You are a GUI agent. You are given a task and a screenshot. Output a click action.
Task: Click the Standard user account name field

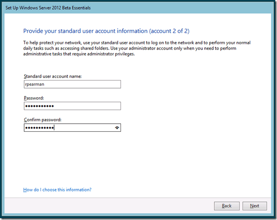(x=72, y=84)
